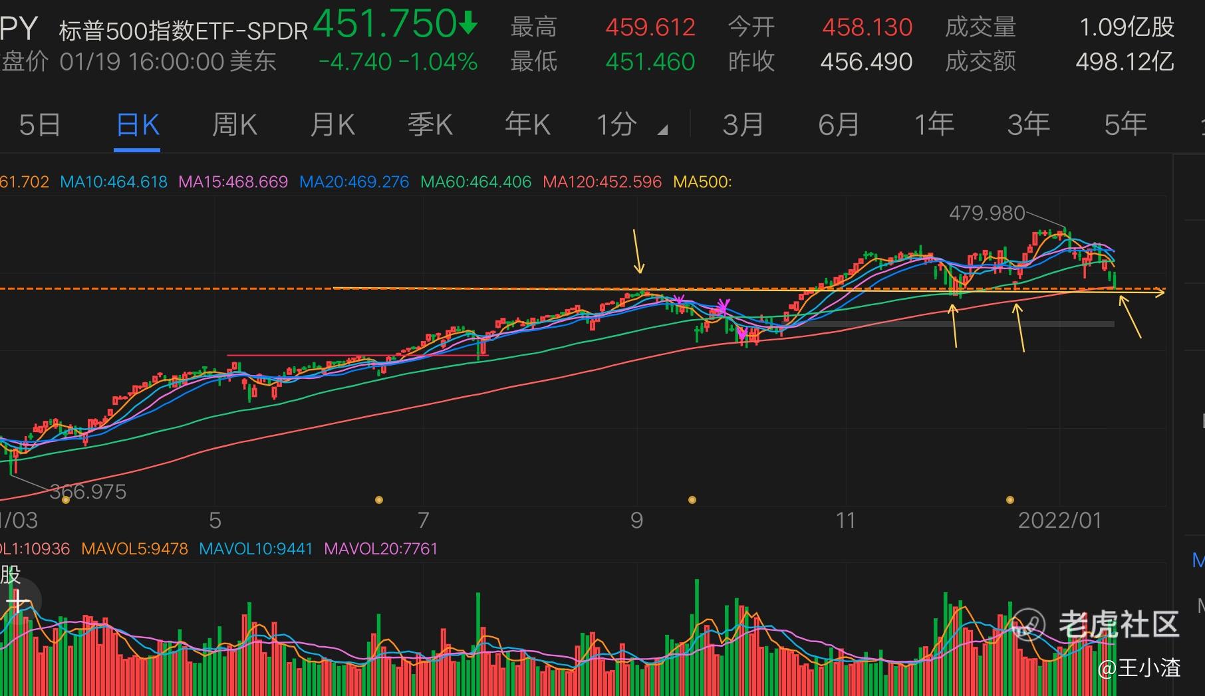This screenshot has height=696, width=1205.
Task: Click the event dot nearest the 7 axis label
Action: (x=379, y=500)
